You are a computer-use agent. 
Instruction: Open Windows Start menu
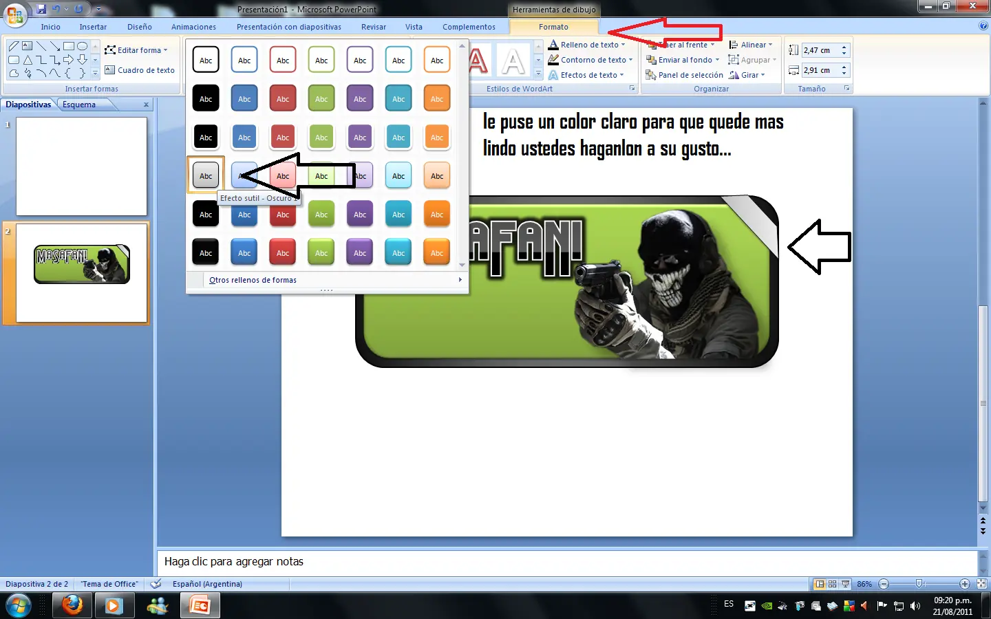tap(19, 606)
